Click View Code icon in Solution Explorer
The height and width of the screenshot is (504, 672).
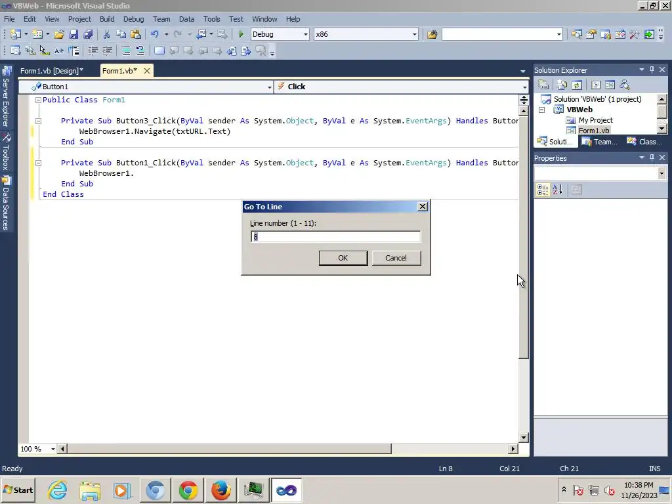(x=596, y=85)
